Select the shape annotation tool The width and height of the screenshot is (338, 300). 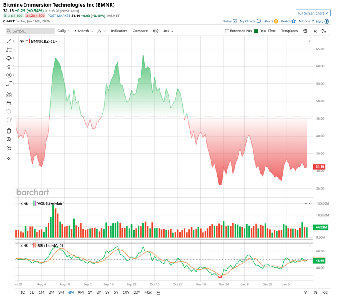click(9, 58)
